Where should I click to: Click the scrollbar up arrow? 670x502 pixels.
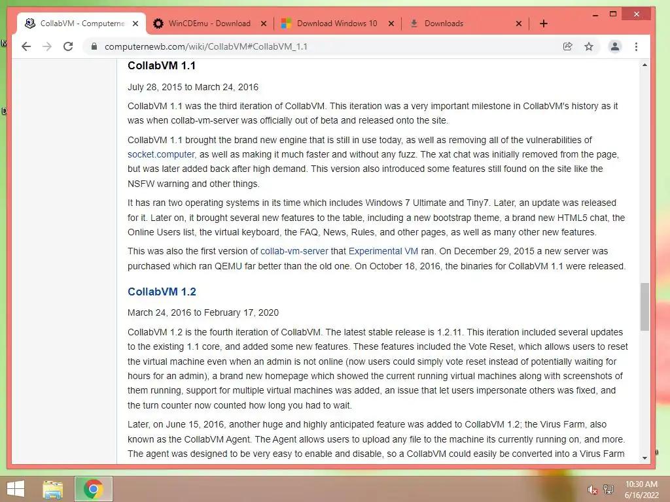tap(644, 65)
